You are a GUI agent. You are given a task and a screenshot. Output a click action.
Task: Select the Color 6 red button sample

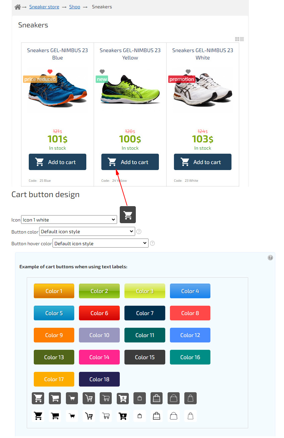point(99,313)
